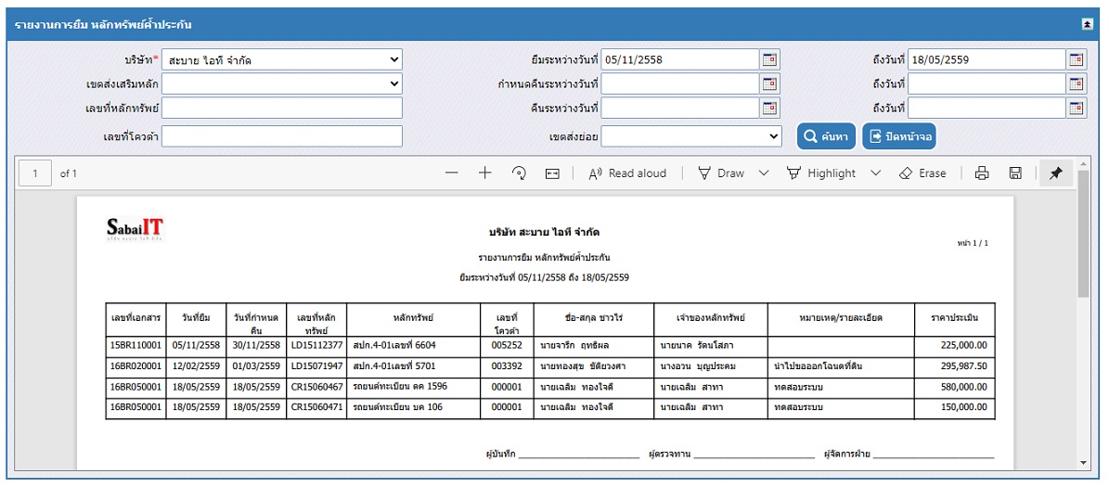
Task: Expand Highlight options chevron
Action: (x=876, y=173)
